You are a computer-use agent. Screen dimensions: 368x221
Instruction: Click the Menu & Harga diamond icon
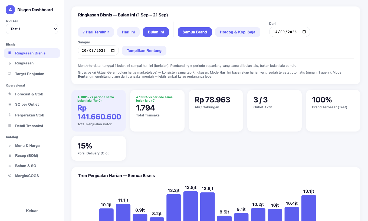pyautogui.click(x=10, y=146)
